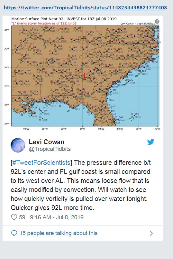Click the info icon on the map image
This screenshot has width=173, height=259.
click(157, 21)
